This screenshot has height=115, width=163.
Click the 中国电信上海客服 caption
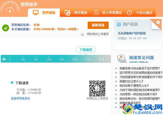click(97, 98)
